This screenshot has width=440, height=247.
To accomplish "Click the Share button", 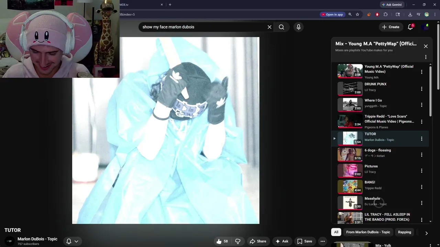I will pos(258,241).
